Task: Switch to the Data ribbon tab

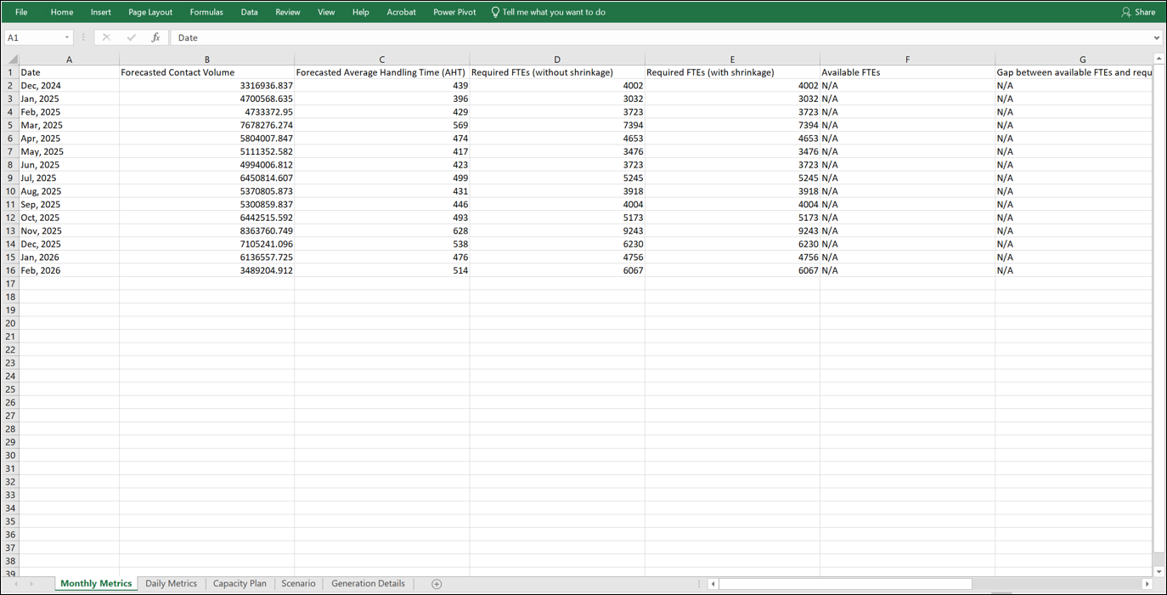Action: (x=249, y=12)
